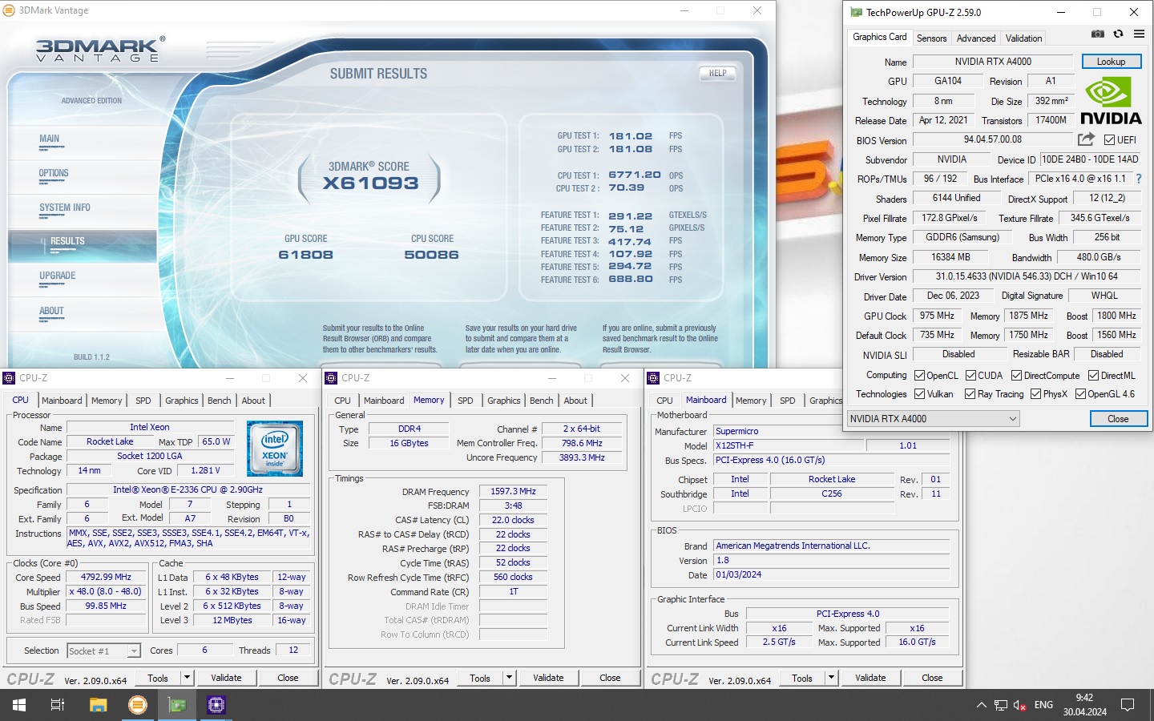Click the network tray icon
This screenshot has height=721, width=1154.
pyautogui.click(x=1001, y=705)
